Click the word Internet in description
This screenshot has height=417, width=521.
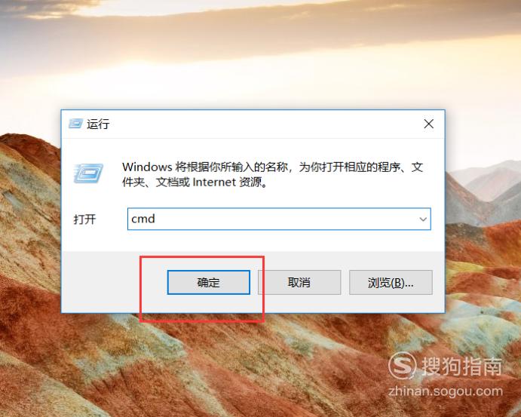pyautogui.click(x=214, y=182)
